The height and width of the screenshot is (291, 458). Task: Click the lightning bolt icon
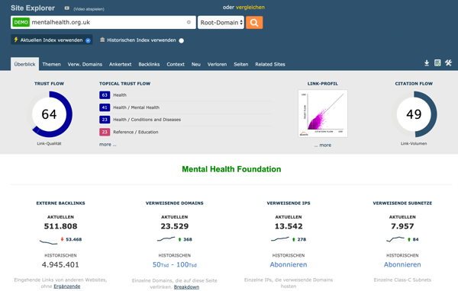16,40
